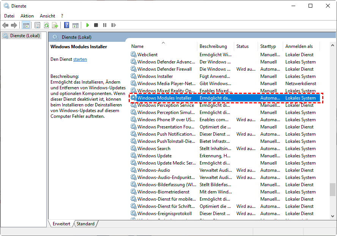Click gear icon of Windows Defender Firewall row

[x=134, y=69]
